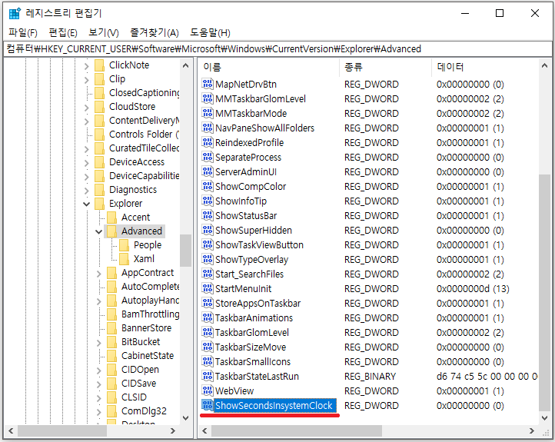Select the CIDSave key in tree
The image size is (555, 442).
(138, 384)
